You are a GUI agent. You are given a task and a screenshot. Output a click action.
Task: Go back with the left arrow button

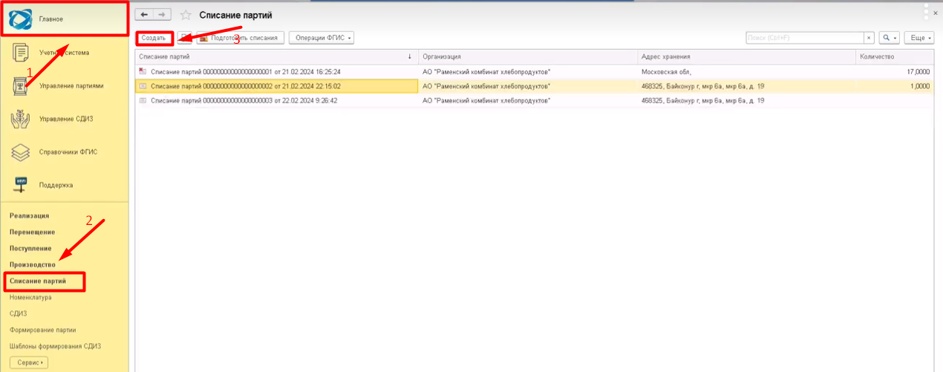144,15
